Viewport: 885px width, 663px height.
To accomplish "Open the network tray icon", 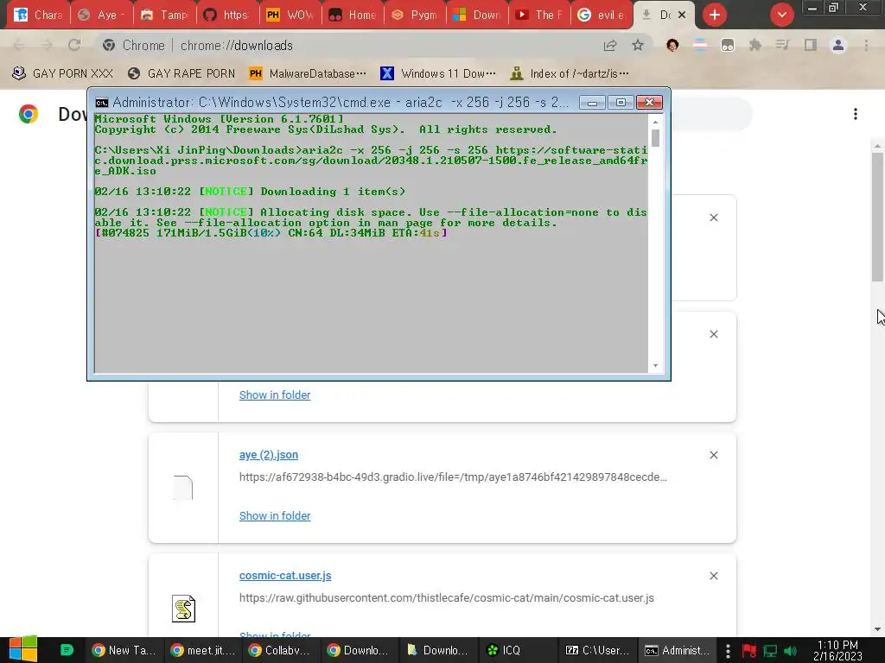I will coord(770,651).
